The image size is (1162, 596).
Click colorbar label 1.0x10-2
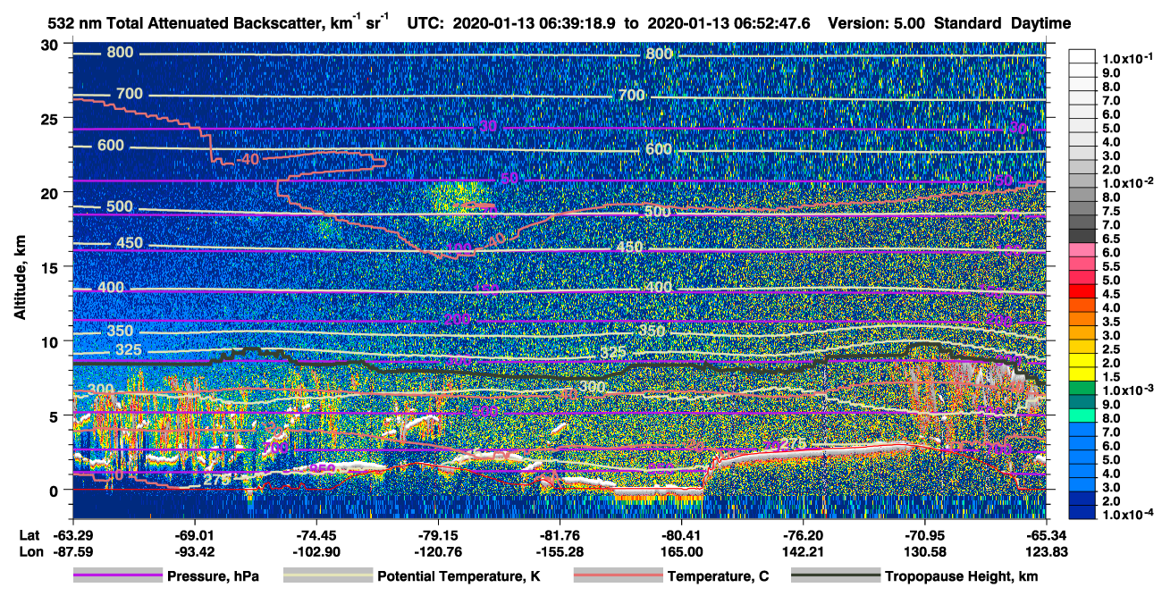pyautogui.click(x=1127, y=183)
